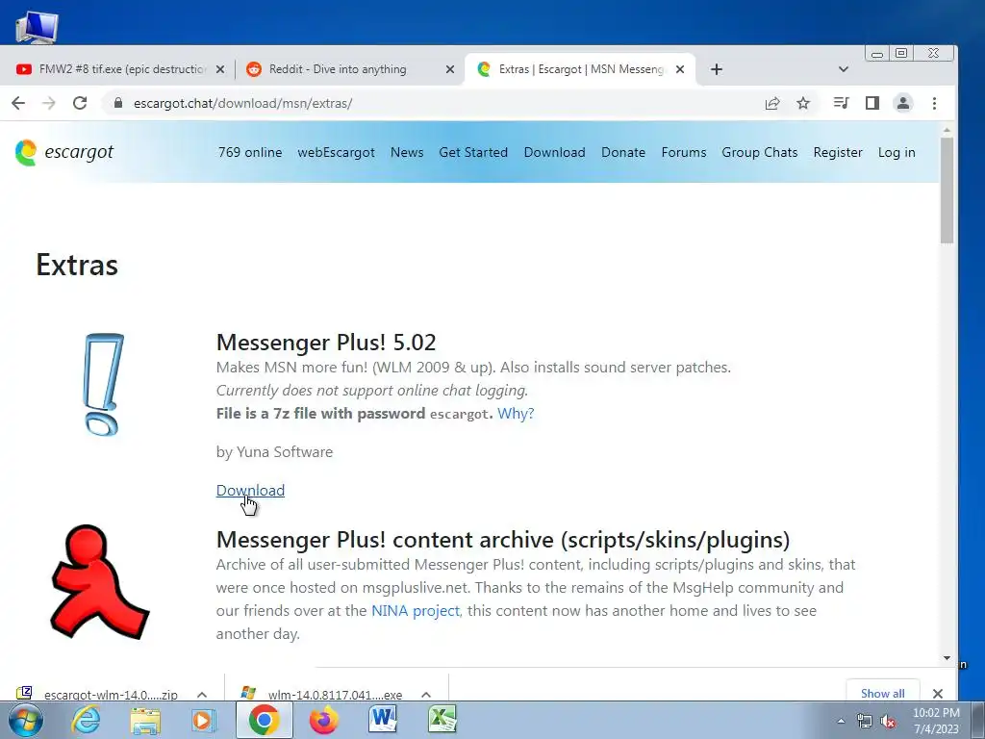Close the YouTube FMW2 tab
Screen dimensions: 985x739
[220, 69]
